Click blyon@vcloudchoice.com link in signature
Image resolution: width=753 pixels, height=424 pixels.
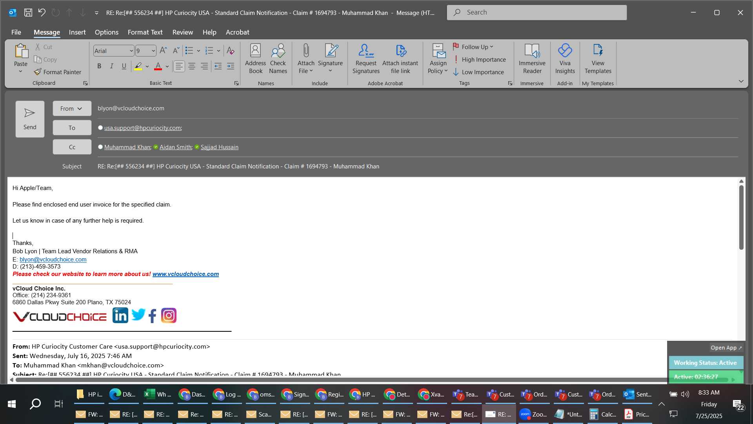[x=53, y=260]
